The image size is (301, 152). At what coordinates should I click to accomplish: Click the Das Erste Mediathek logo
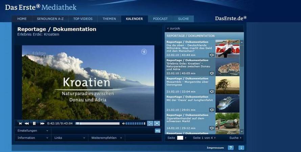pyautogui.click(x=41, y=7)
